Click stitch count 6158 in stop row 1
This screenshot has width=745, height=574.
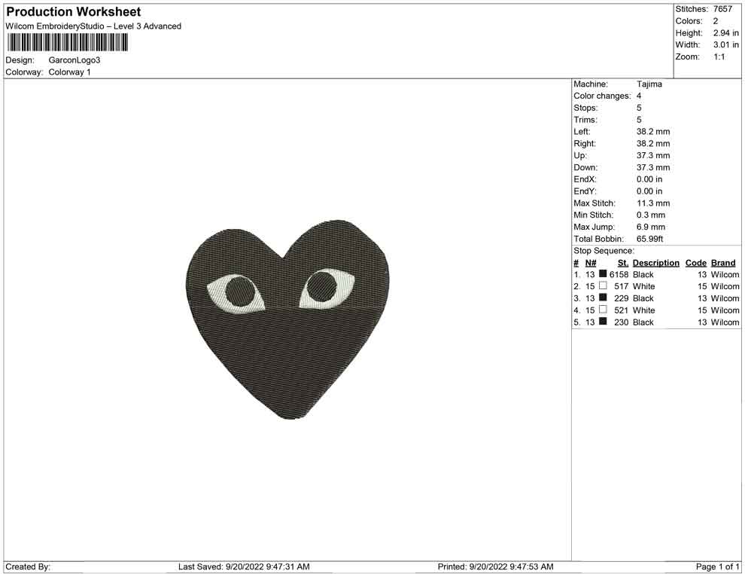click(x=619, y=275)
